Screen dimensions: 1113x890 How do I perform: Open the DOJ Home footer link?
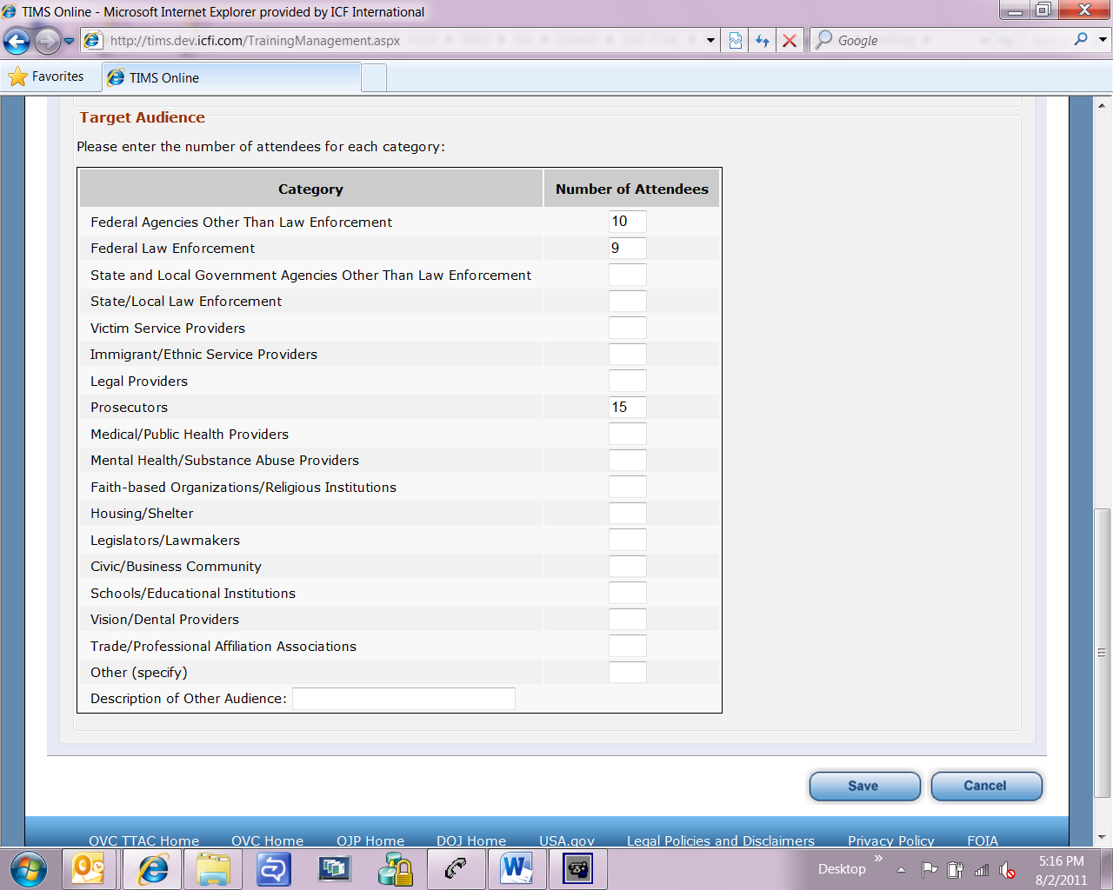coord(471,840)
